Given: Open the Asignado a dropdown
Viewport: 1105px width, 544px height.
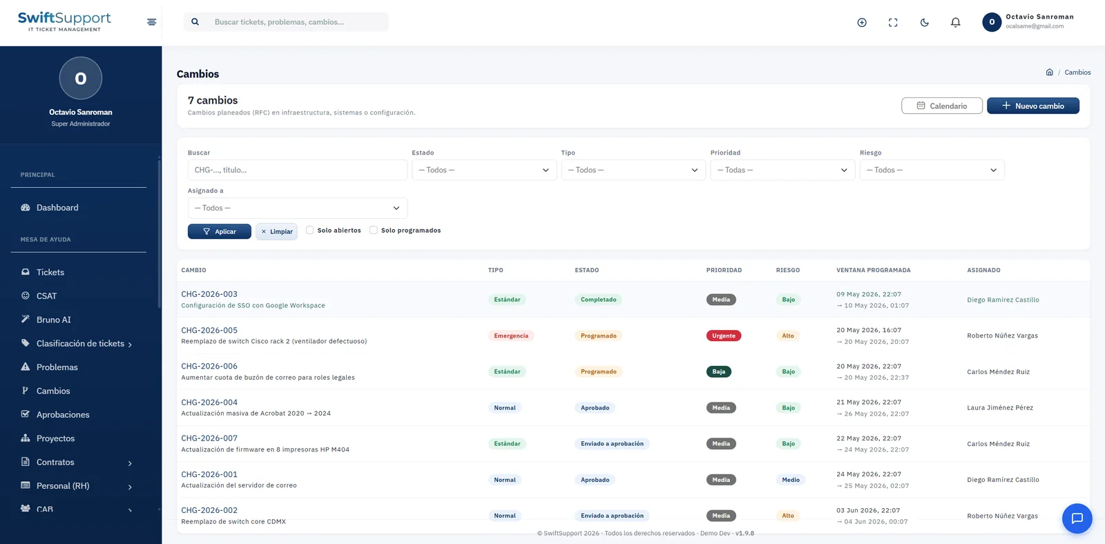Looking at the screenshot, I should coord(298,208).
